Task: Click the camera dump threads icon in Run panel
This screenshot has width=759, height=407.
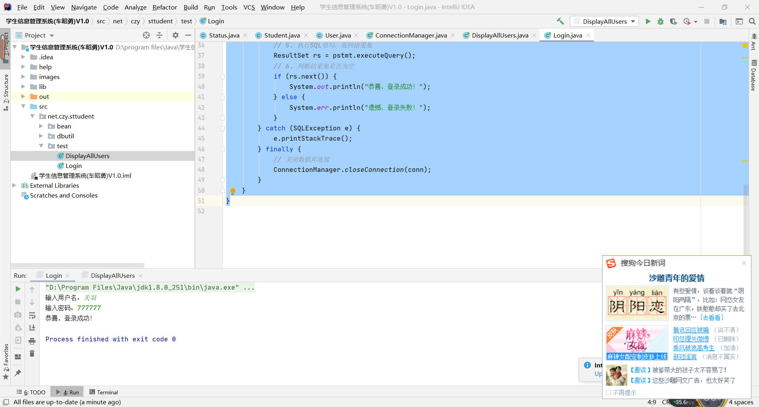Action: tap(18, 315)
